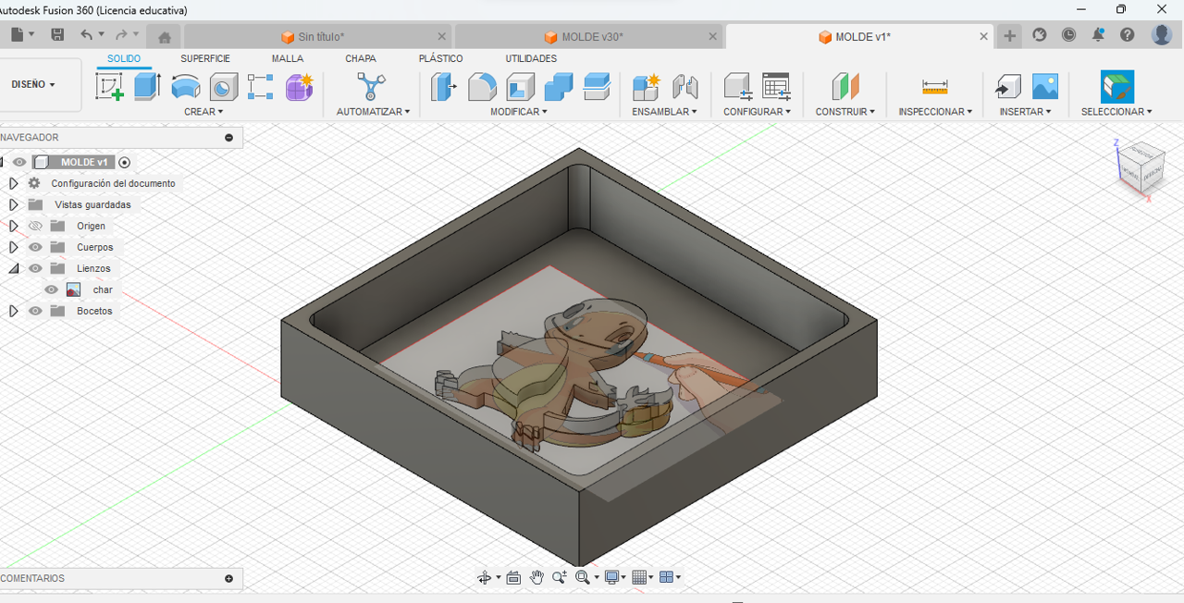Choose the Shell tool icon
The height and width of the screenshot is (603, 1184).
pos(520,87)
